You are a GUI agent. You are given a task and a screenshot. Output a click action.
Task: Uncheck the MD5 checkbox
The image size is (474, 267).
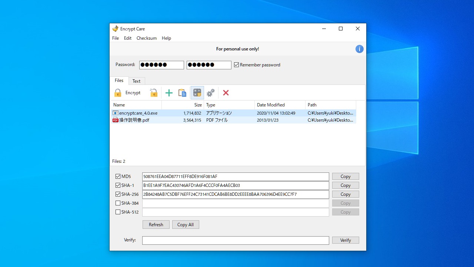point(118,177)
